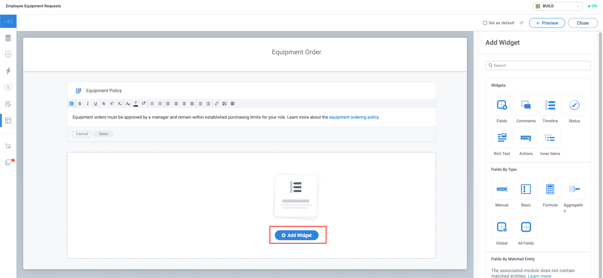Click the Equipment Policy widget title
603x278 pixels.
click(x=104, y=91)
